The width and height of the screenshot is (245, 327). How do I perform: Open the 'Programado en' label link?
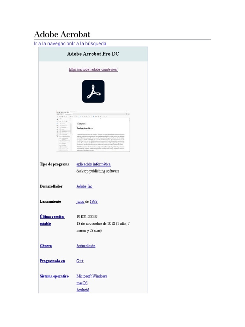tap(52, 261)
